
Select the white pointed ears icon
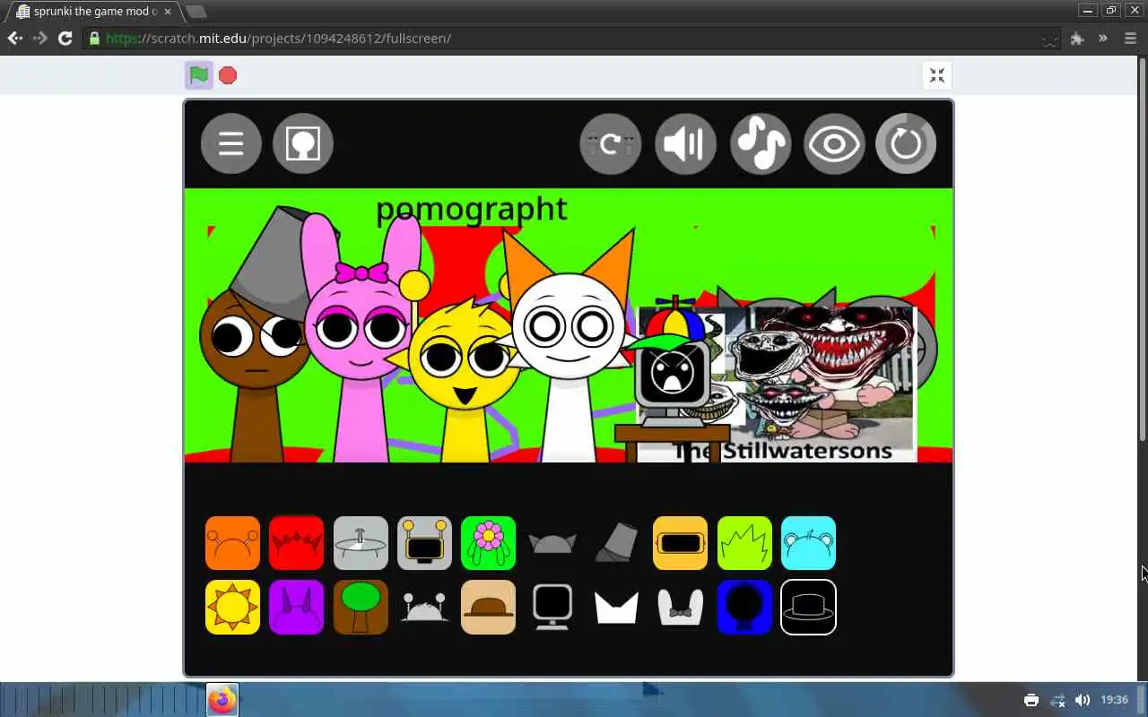616,607
